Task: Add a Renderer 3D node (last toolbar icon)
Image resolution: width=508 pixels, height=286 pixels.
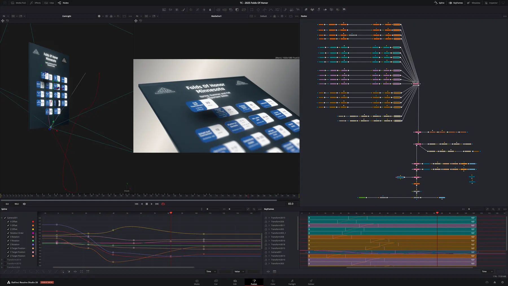Action: coord(344,10)
